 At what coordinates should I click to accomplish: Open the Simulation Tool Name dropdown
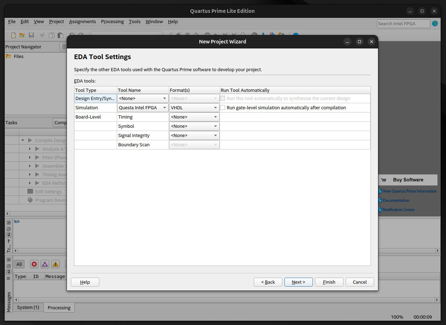[x=143, y=108]
